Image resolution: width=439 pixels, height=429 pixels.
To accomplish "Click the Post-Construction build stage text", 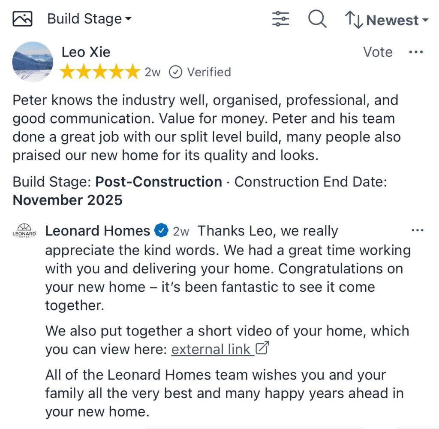I will pos(159,181).
